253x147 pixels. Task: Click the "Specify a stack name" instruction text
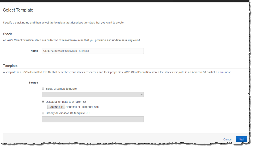(64, 23)
